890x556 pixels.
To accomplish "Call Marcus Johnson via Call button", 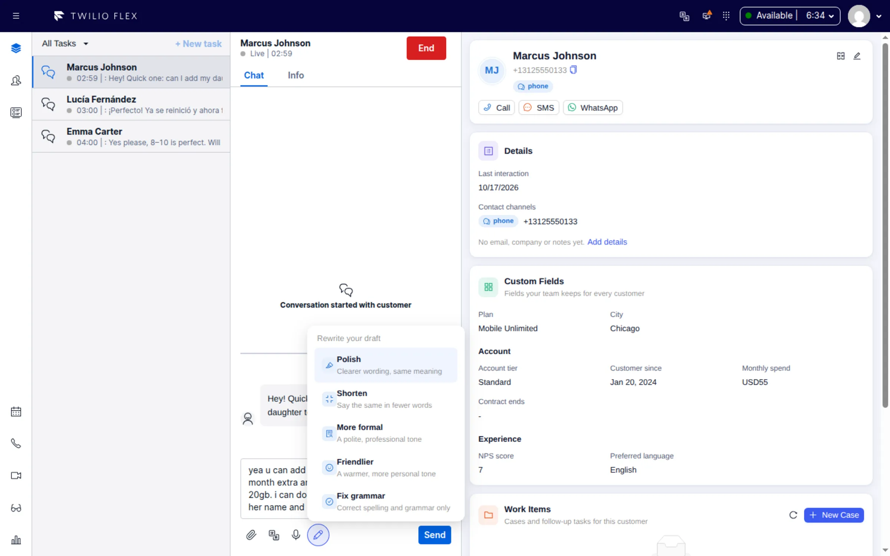I will coord(497,108).
